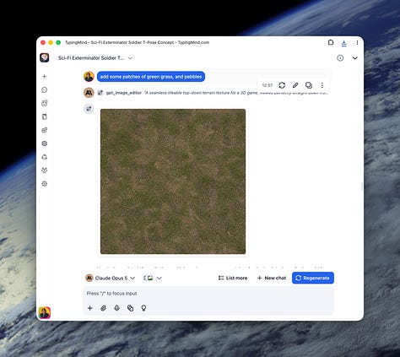Edit the message with the pencil icon
Image resolution: width=400 pixels, height=357 pixels.
295,85
